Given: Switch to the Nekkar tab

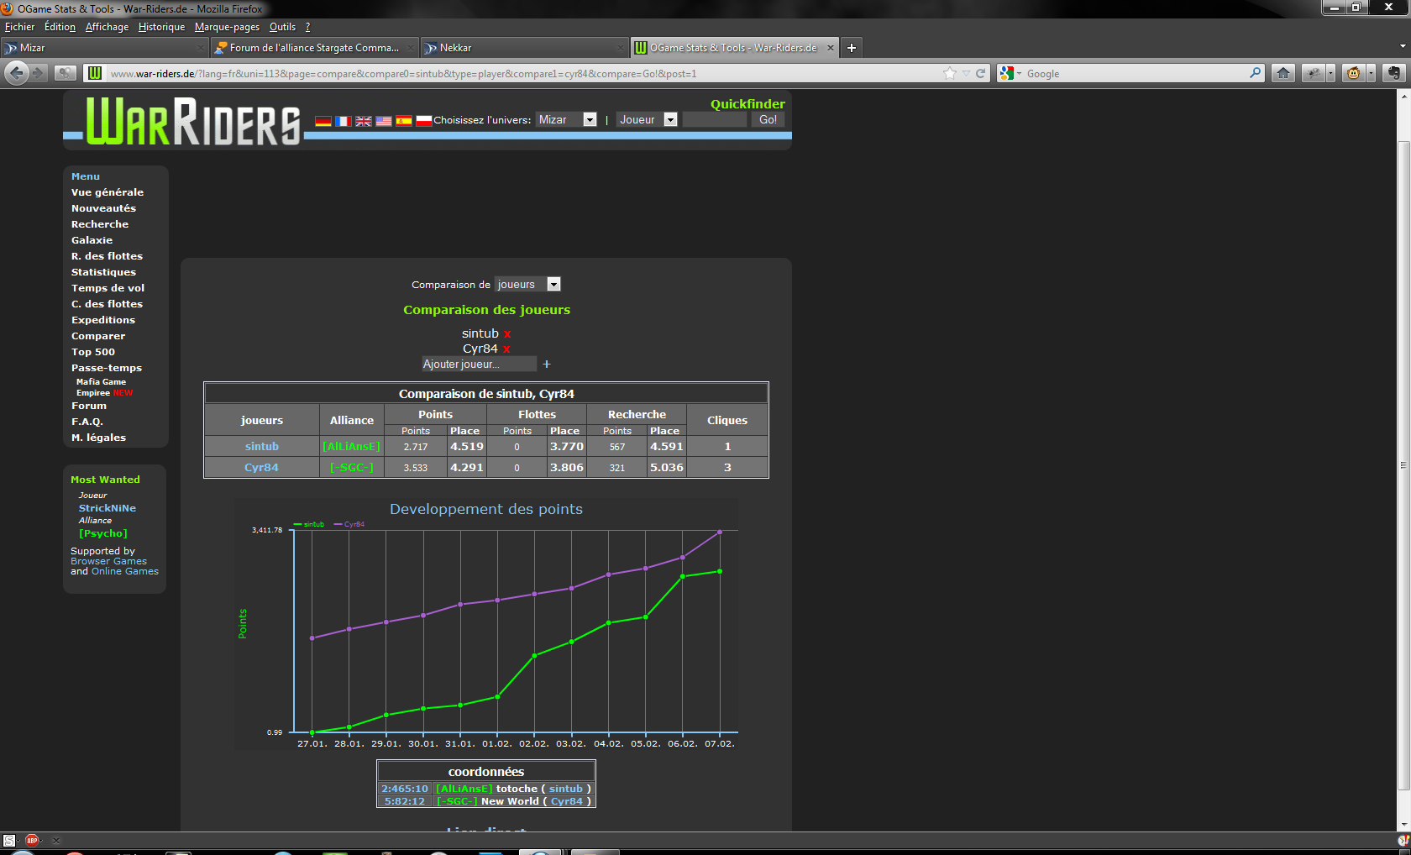Looking at the screenshot, I should click(524, 48).
